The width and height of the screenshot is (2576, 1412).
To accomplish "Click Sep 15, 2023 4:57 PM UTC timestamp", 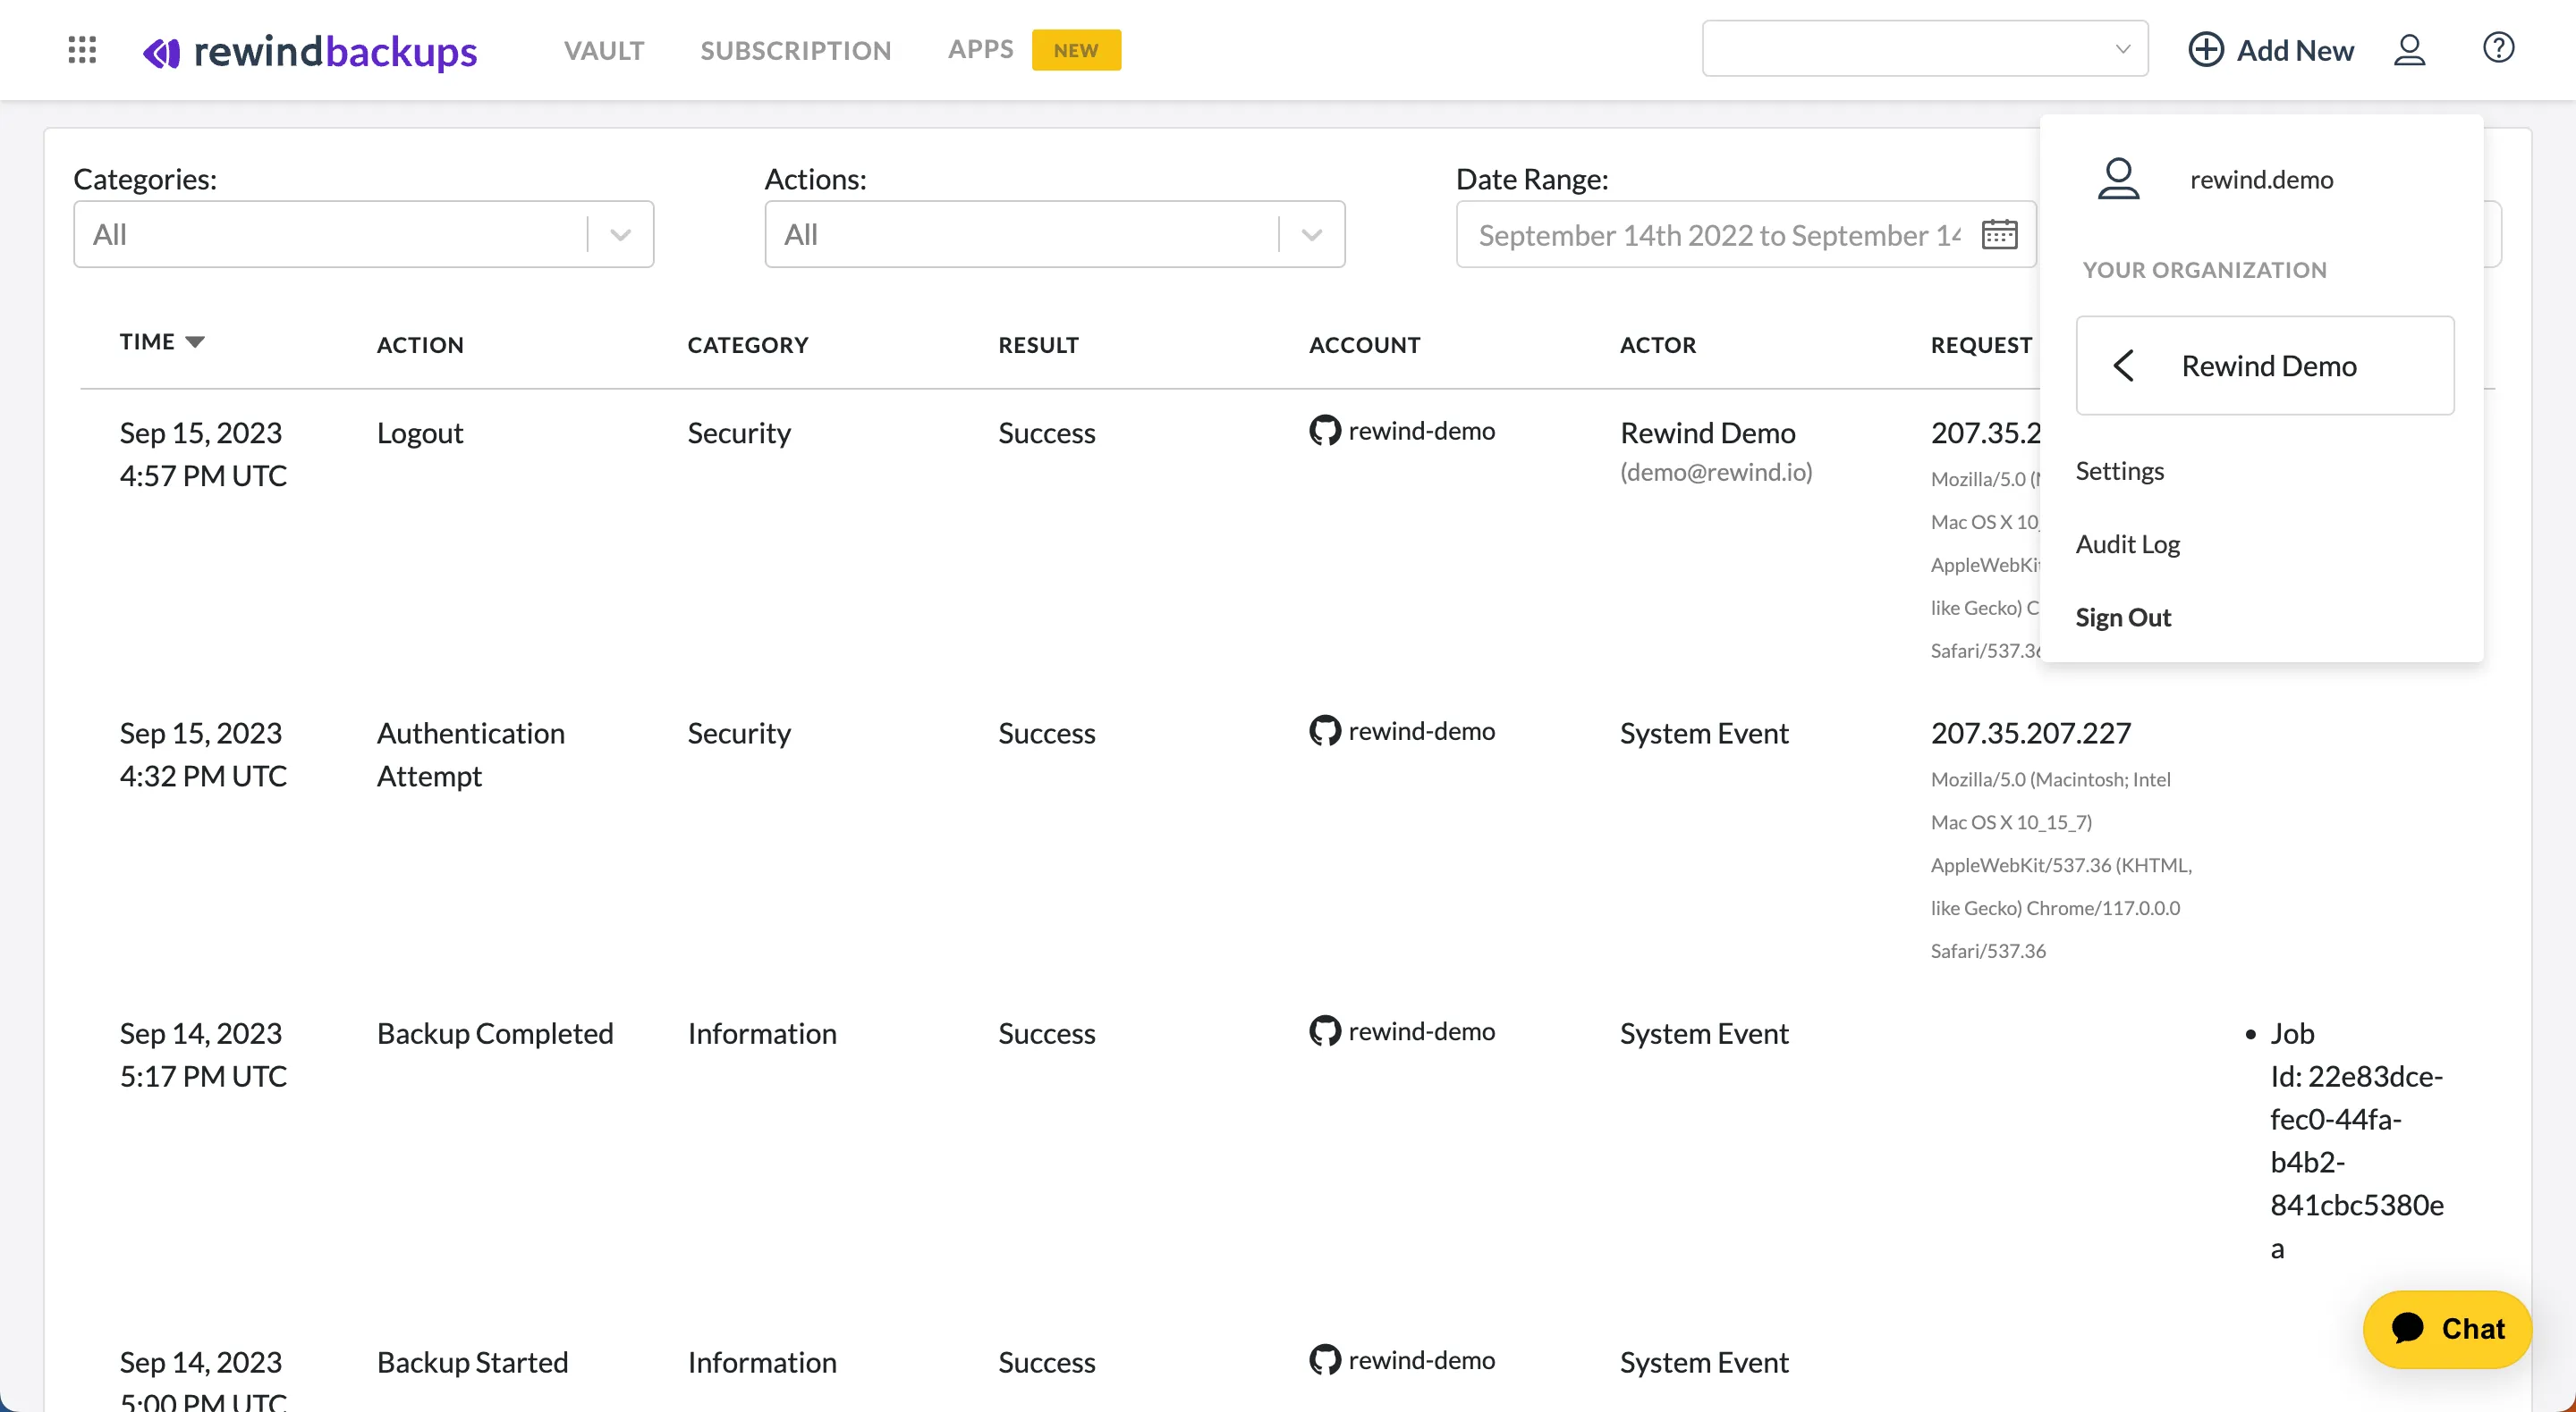I will 203,454.
